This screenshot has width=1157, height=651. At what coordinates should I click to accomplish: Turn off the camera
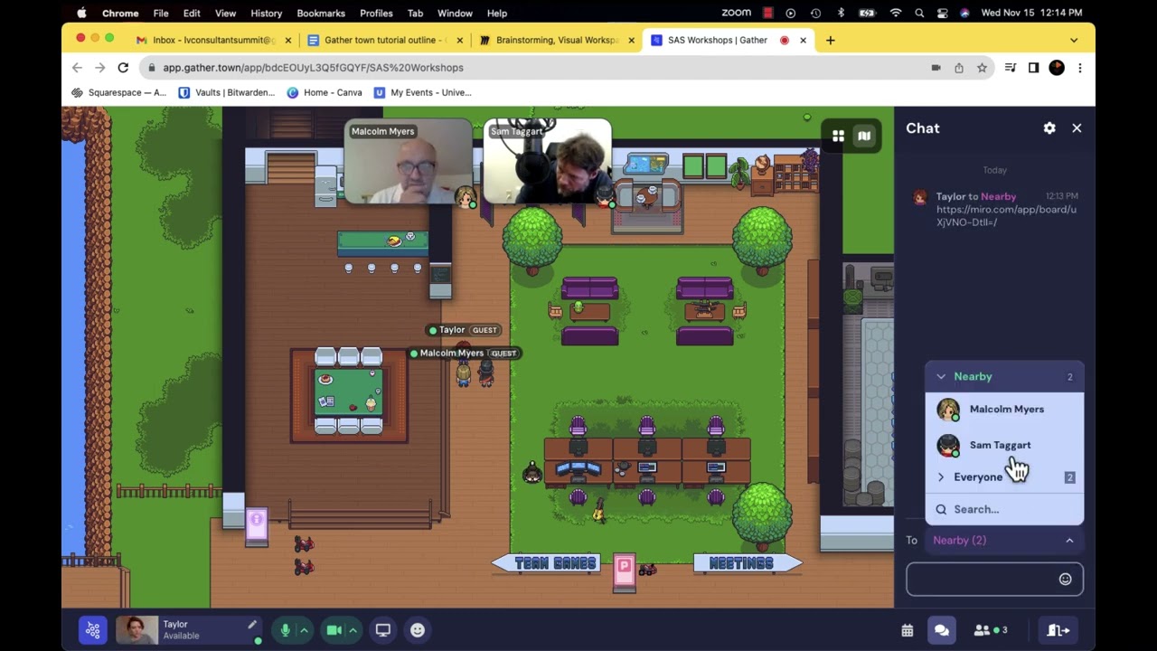click(x=334, y=630)
